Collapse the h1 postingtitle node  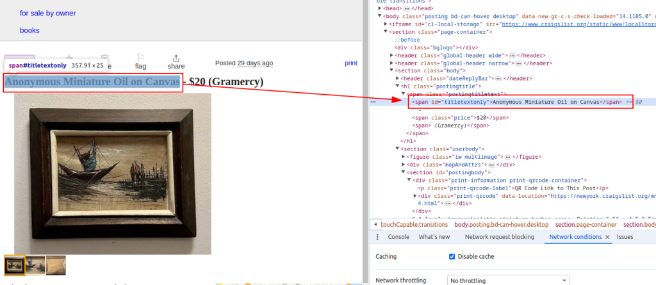(x=397, y=86)
